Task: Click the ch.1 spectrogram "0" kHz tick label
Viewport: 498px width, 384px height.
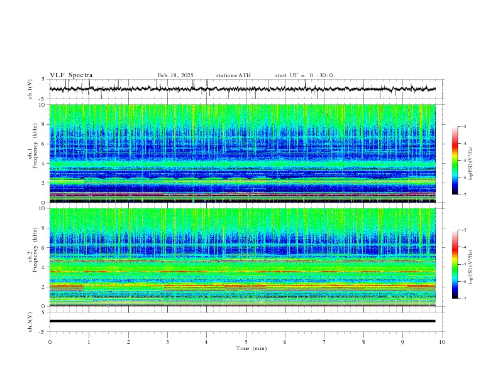Action: click(45, 203)
